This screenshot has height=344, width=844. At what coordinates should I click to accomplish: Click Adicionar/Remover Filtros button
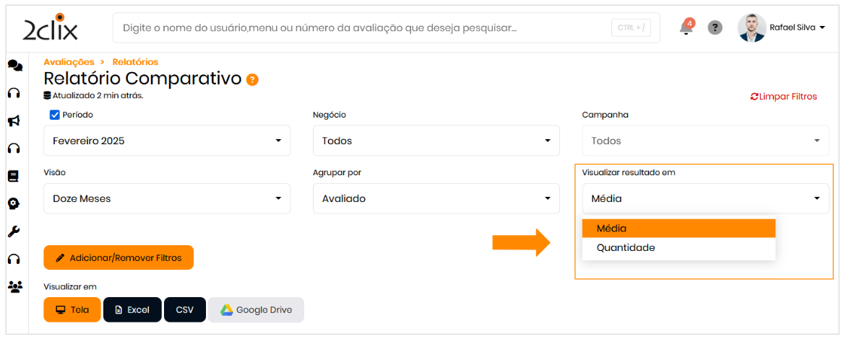[x=119, y=257]
